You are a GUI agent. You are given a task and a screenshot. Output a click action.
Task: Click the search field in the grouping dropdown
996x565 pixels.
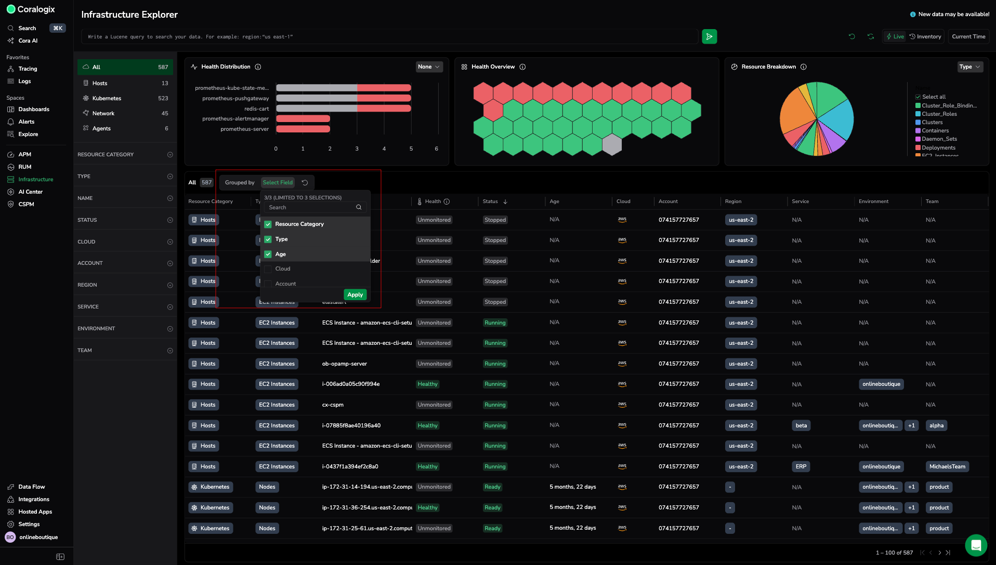pos(312,208)
